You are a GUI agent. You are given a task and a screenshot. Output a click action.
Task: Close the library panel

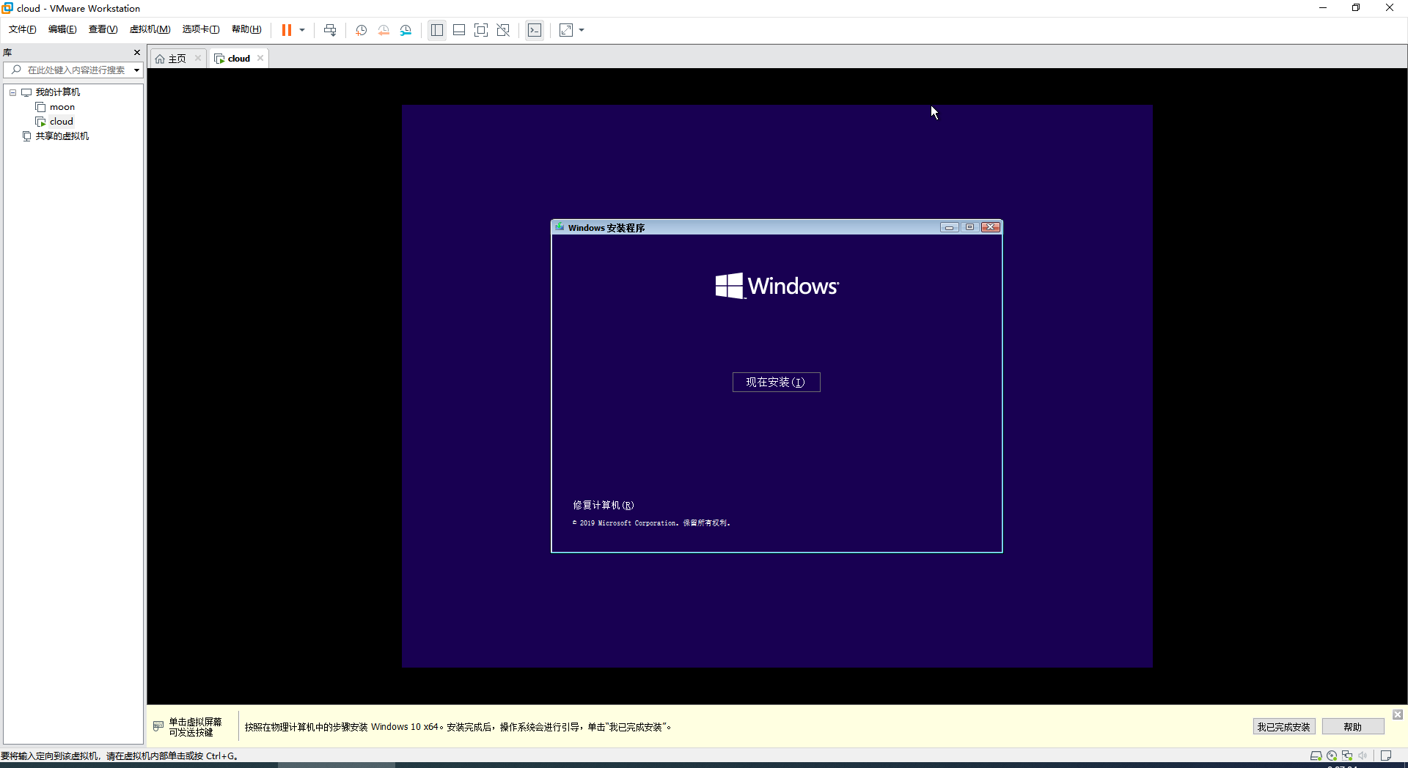point(137,52)
